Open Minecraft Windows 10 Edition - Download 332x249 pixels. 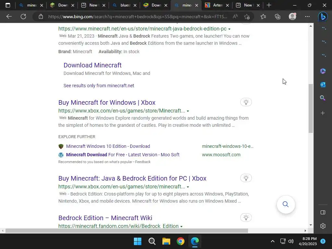[108, 146]
